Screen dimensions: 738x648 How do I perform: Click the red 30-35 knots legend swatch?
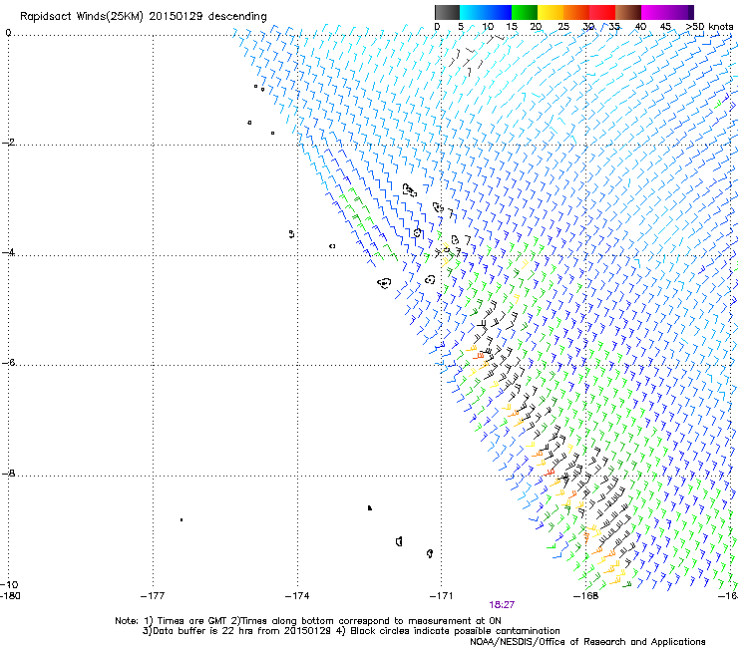(602, 12)
